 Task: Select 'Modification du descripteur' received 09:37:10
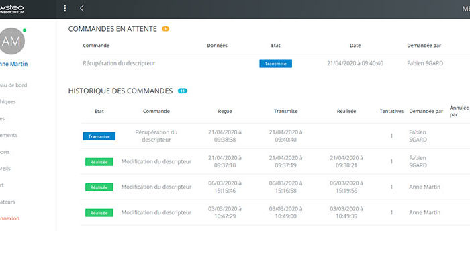point(156,161)
